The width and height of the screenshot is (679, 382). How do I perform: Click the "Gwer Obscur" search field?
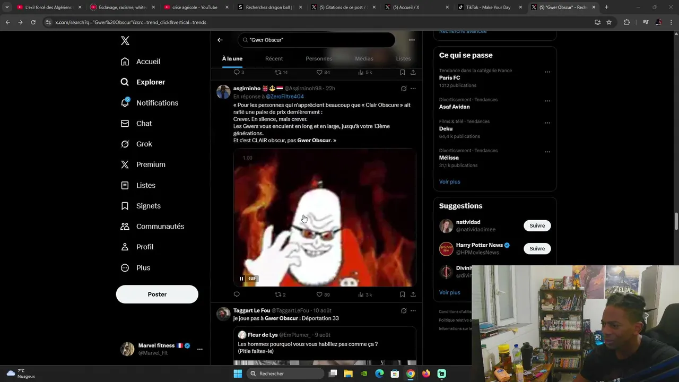point(316,40)
